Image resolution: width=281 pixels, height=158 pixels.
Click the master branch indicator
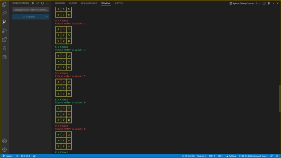(8, 156)
